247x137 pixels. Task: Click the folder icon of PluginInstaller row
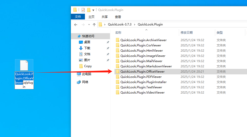(117, 82)
